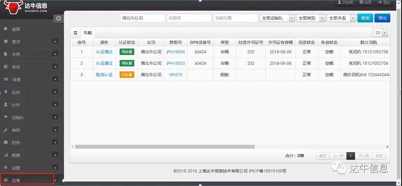The height and width of the screenshot is (186, 402).
Task: Collapse the sidebar using the arrow icon
Action: click(58, 18)
